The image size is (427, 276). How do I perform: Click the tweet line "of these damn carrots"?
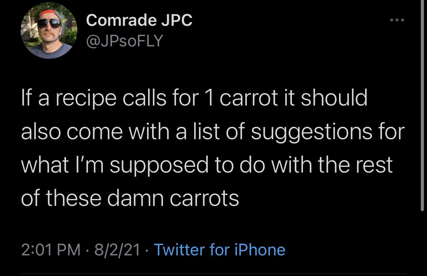pyautogui.click(x=130, y=198)
